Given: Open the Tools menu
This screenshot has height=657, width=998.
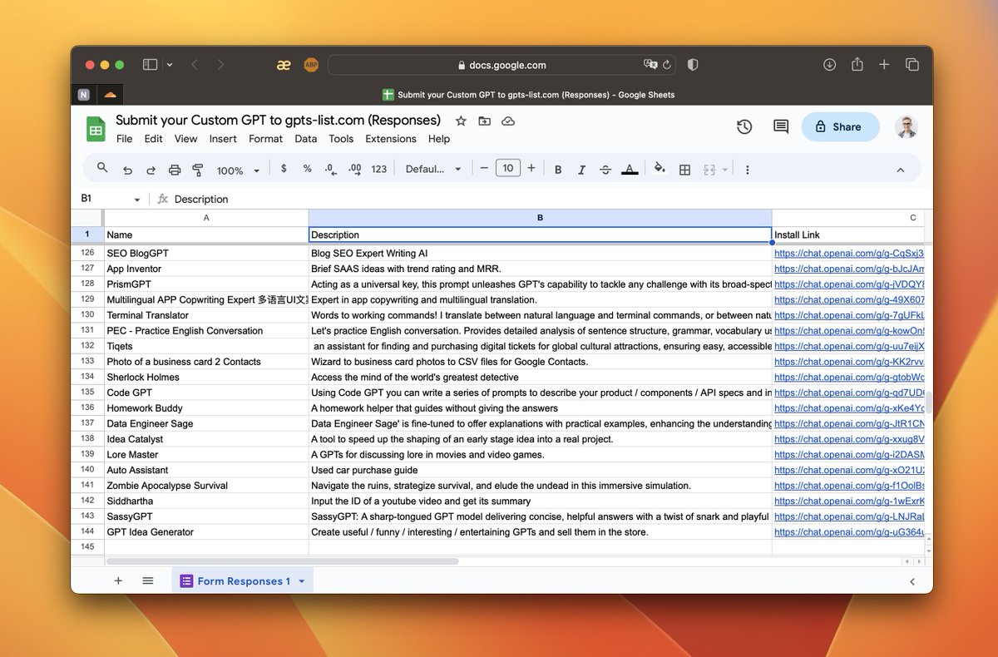Looking at the screenshot, I should click(341, 139).
